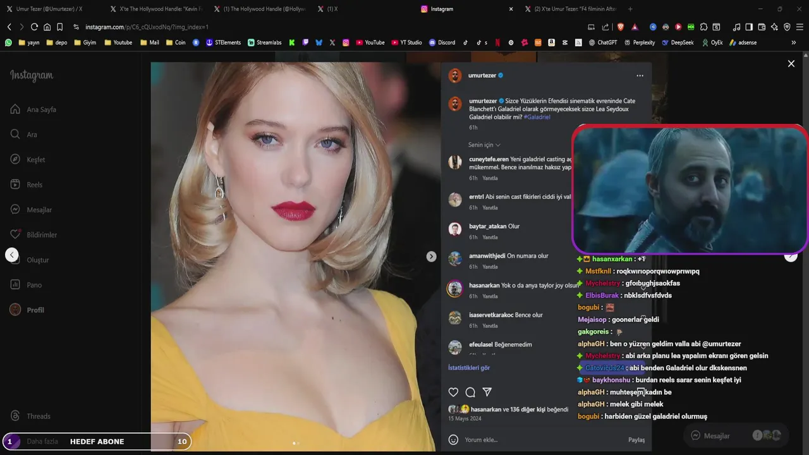Image resolution: width=809 pixels, height=455 pixels.
Task: Open the StreamElements 'STElements' bookmark
Action: (223, 42)
